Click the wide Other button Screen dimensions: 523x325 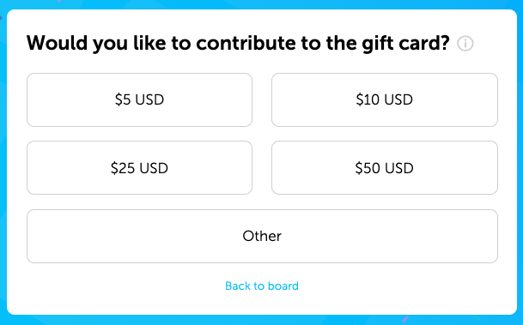point(262,236)
